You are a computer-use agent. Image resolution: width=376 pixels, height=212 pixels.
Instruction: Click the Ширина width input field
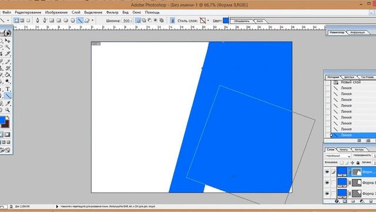click(x=127, y=21)
